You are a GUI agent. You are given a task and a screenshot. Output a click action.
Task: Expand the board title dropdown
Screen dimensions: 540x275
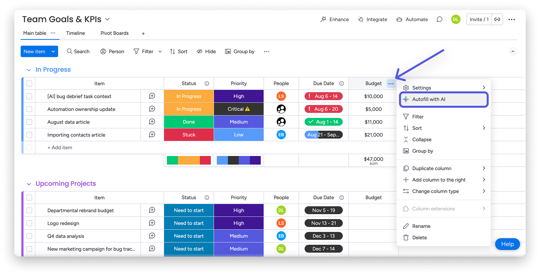pos(107,19)
